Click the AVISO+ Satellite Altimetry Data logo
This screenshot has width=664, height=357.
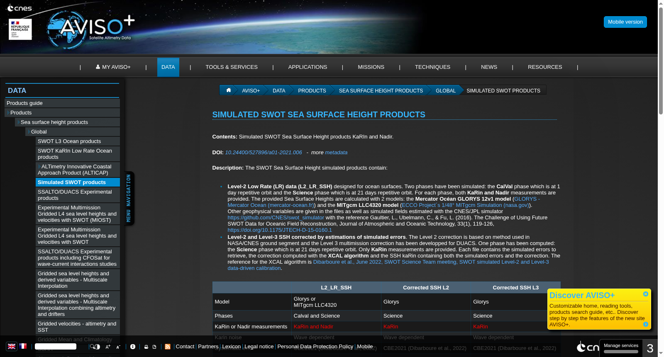(x=91, y=29)
